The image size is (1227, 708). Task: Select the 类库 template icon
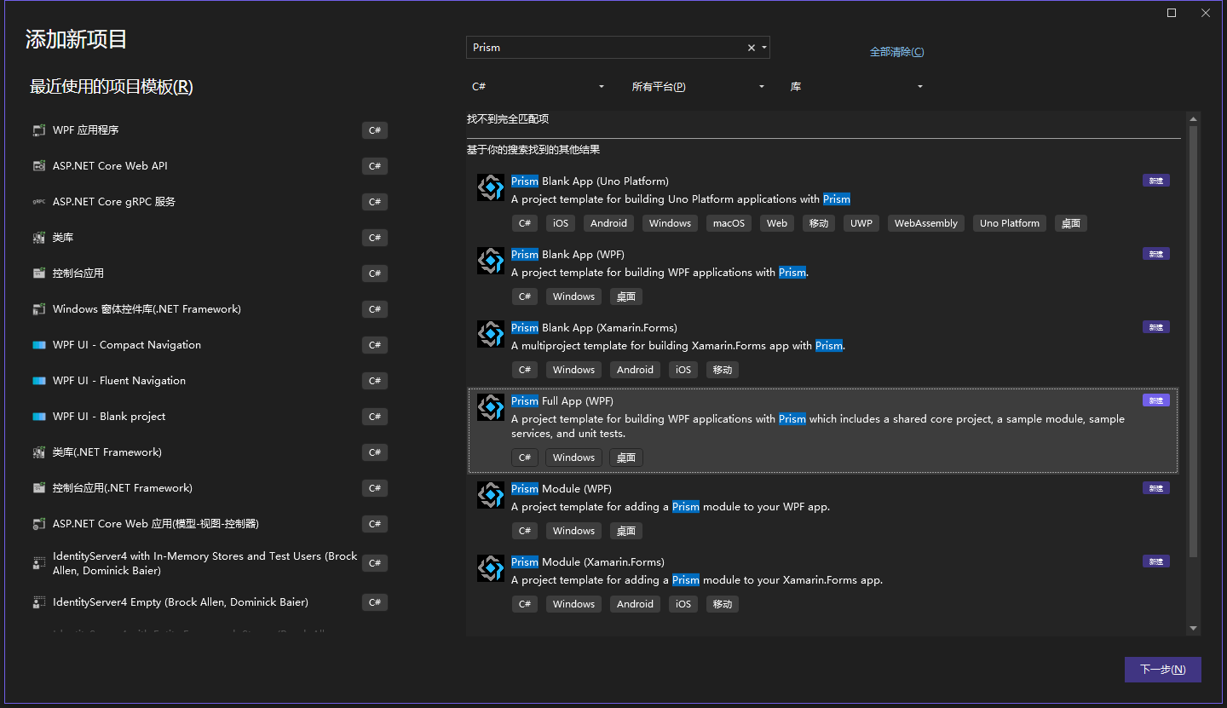point(38,237)
